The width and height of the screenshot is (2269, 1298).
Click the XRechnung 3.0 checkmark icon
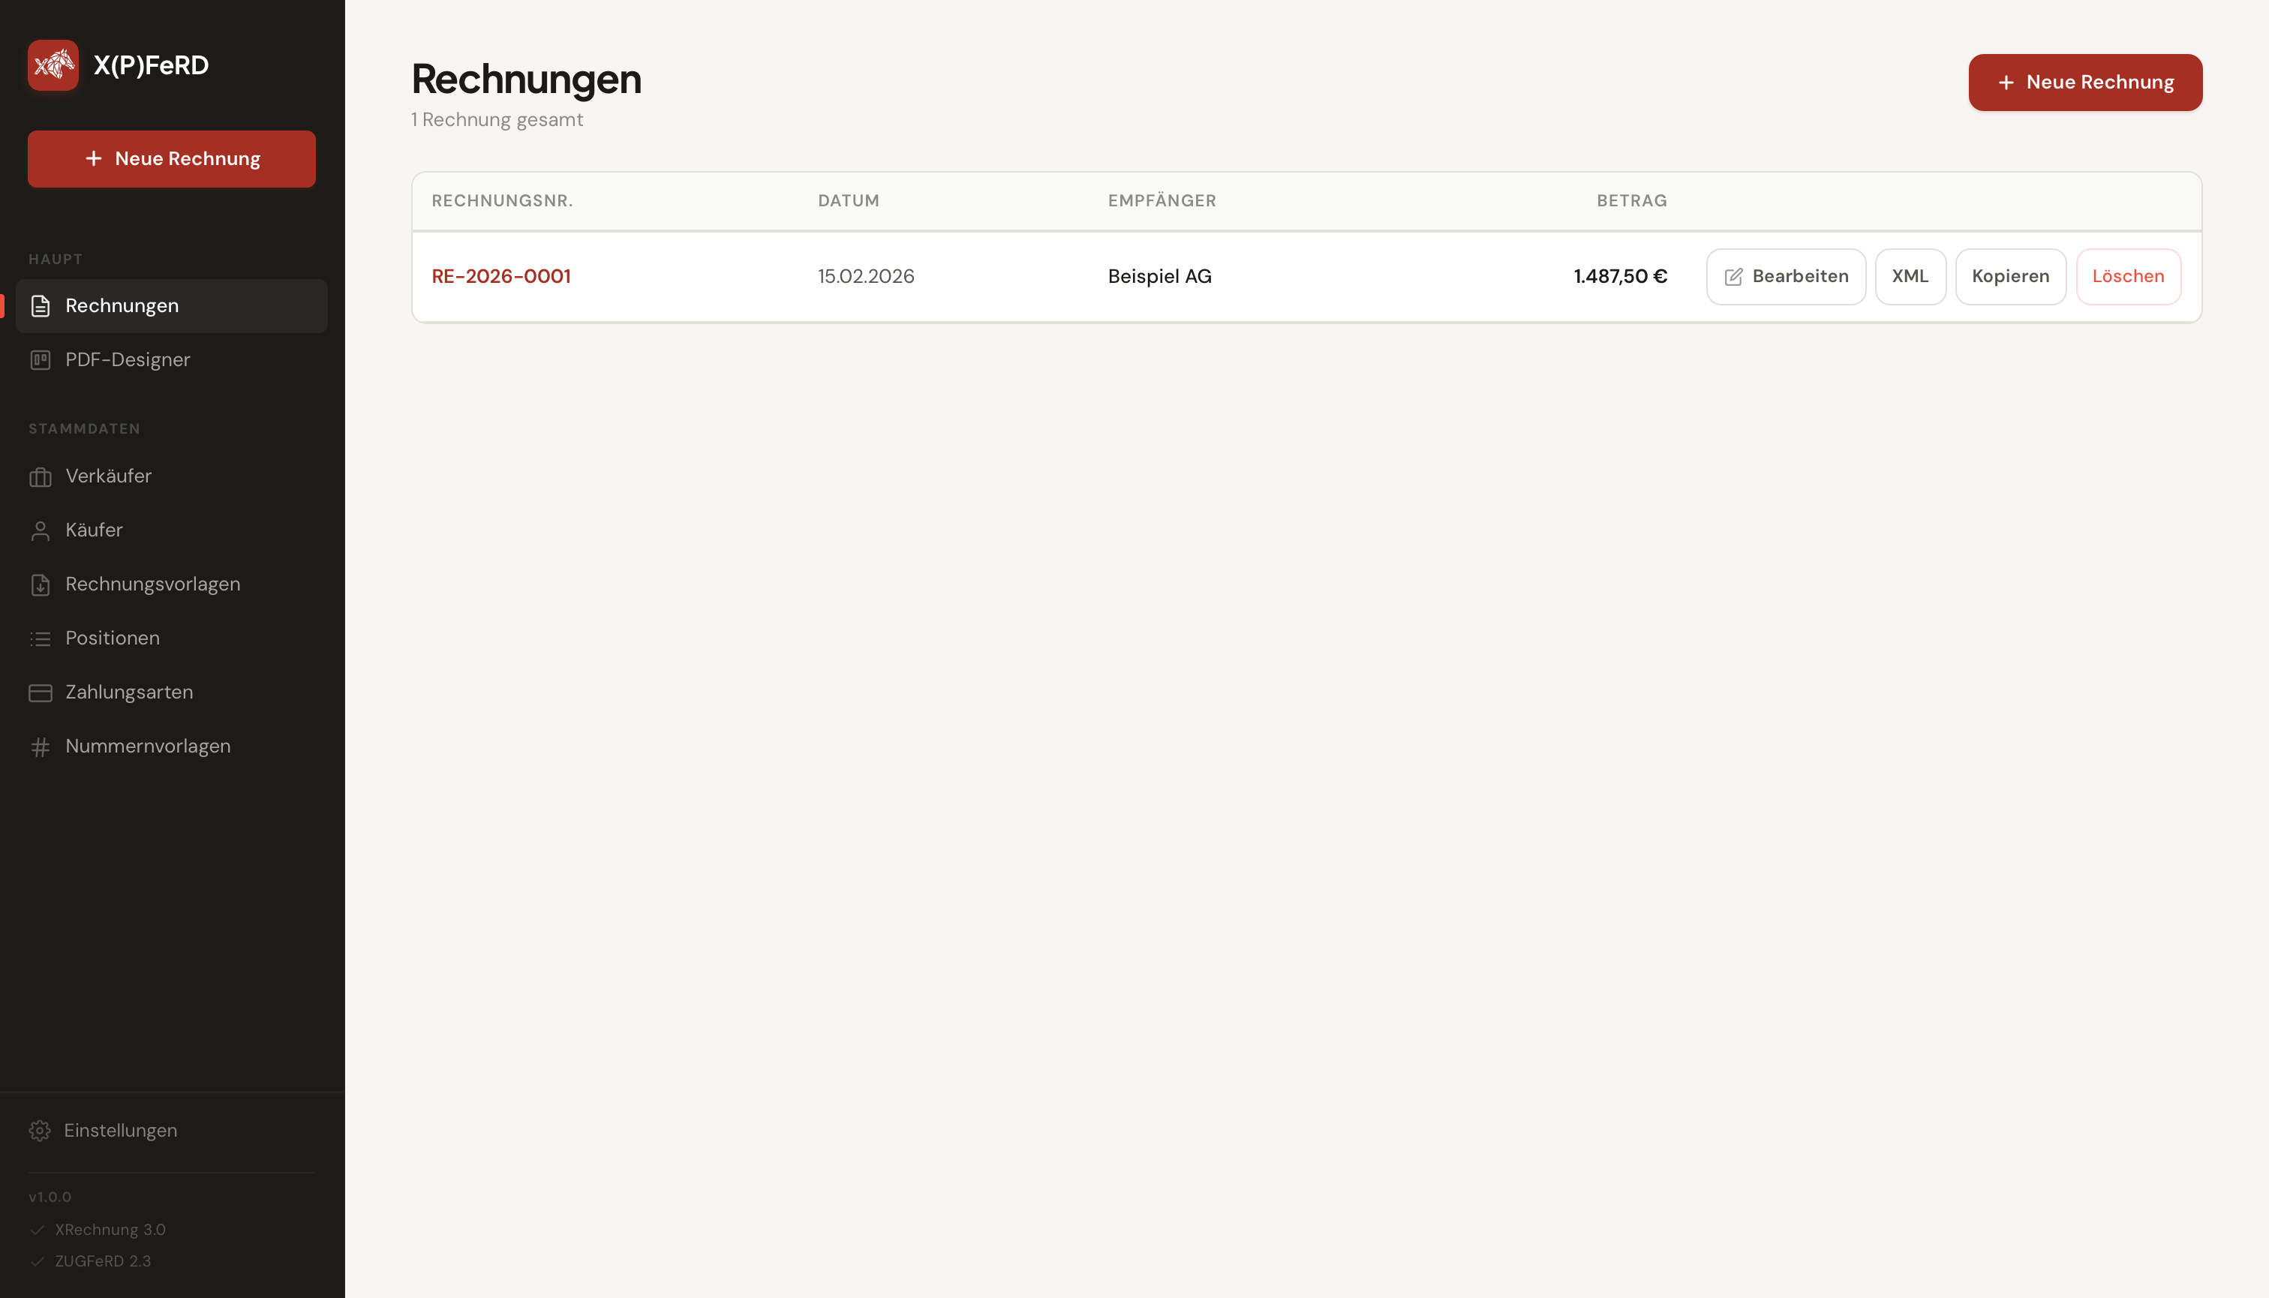click(38, 1230)
